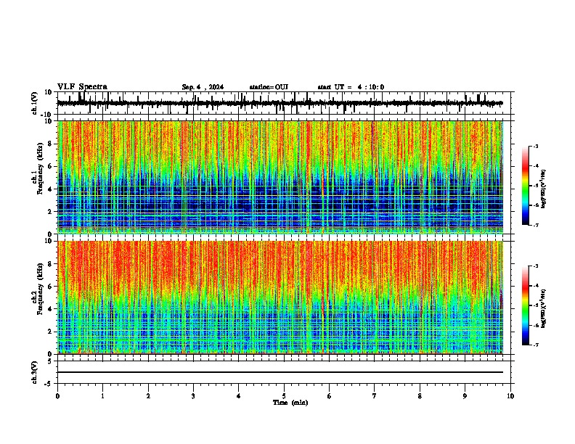Click the flat ch.3 voltage line
Image resolution: width=575 pixels, height=444 pixels.
coord(280,372)
